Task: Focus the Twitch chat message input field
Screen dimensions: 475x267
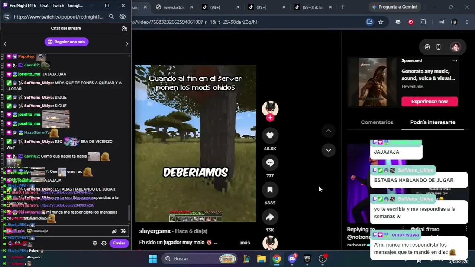Action: 66,231
